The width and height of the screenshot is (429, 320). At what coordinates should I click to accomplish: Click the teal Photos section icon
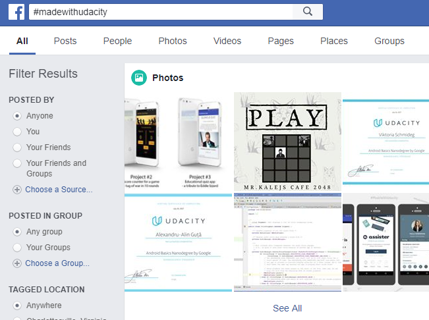point(138,78)
